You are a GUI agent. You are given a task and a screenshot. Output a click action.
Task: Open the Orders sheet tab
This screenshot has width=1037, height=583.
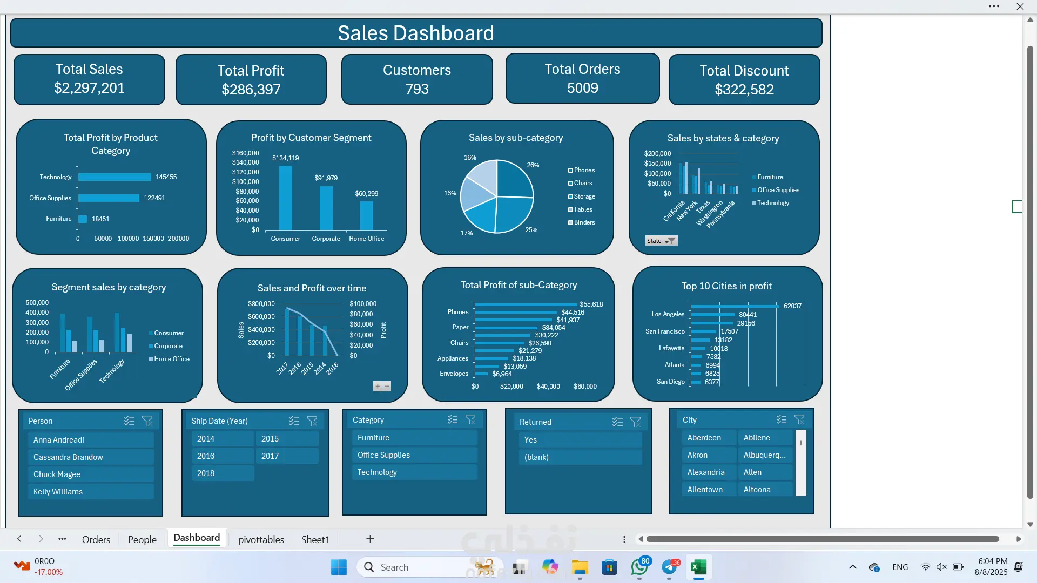tap(96, 539)
